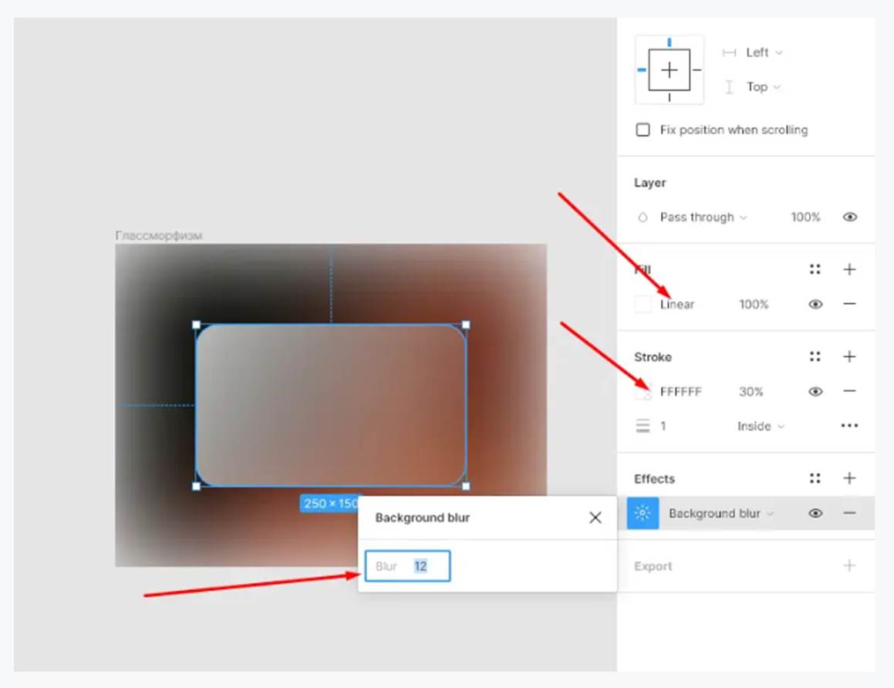Add a new fill with plus icon
The image size is (894, 688).
click(849, 269)
